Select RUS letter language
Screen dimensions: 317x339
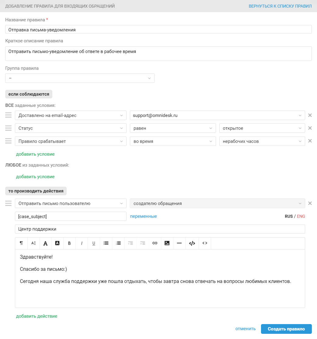[x=289, y=217]
